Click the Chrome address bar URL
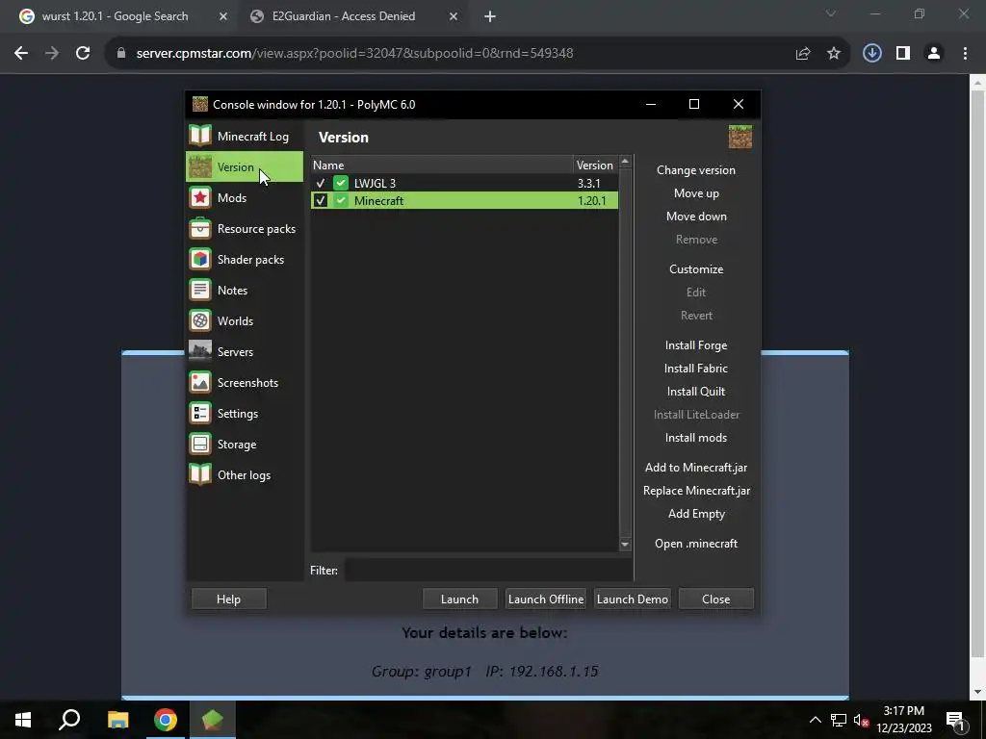 click(354, 54)
